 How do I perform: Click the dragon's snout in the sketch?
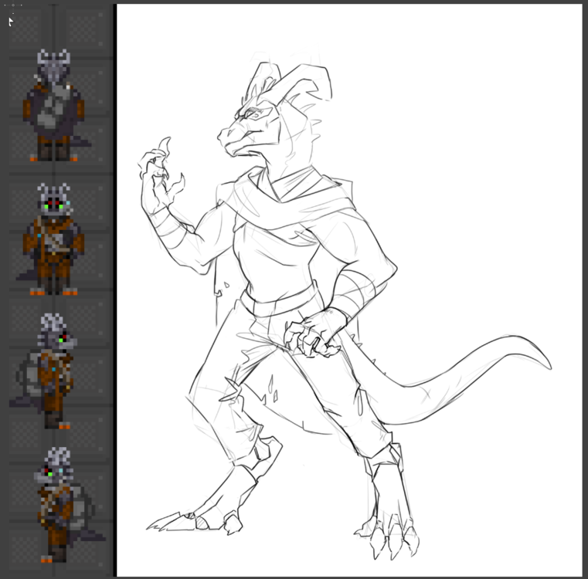[x=230, y=139]
